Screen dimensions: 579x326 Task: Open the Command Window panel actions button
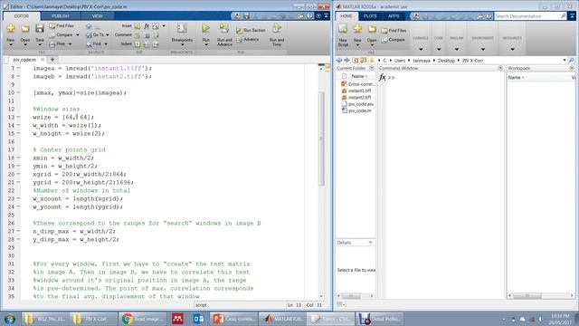click(x=500, y=69)
